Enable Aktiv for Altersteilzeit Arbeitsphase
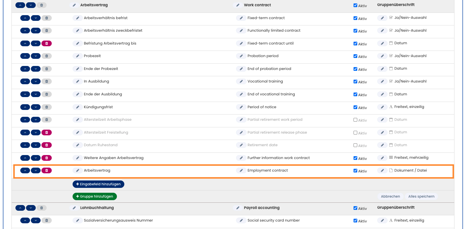465x229 pixels. click(x=355, y=120)
